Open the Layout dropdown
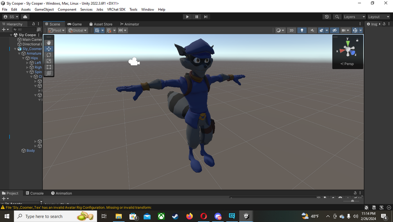393x222 pixels. click(379, 17)
